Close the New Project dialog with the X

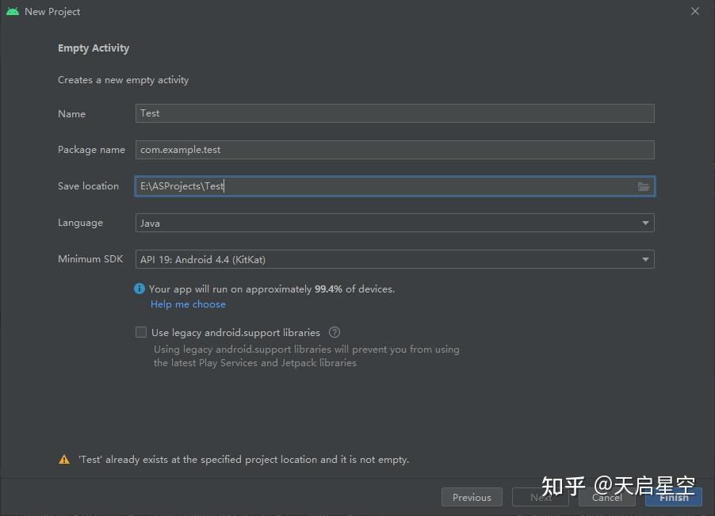[x=694, y=11]
